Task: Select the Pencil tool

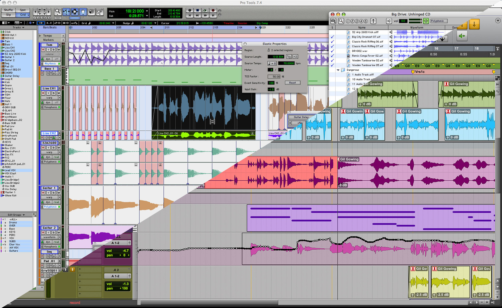Action: [99, 11]
